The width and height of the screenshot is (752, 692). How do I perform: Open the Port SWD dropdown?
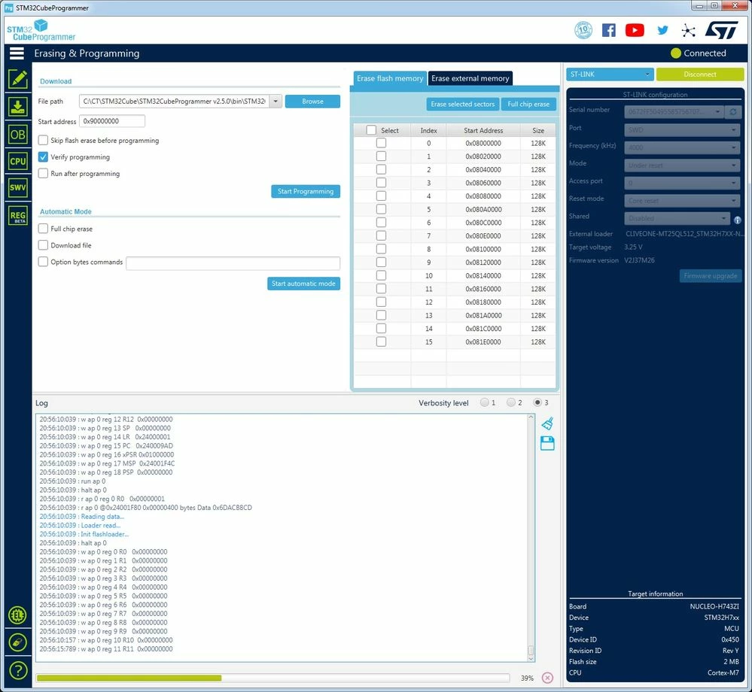click(x=682, y=129)
